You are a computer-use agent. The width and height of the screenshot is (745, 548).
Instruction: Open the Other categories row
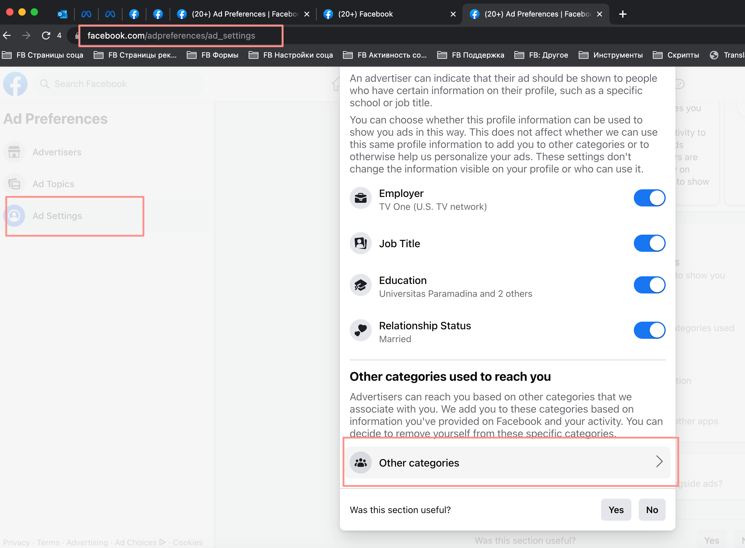(x=508, y=463)
